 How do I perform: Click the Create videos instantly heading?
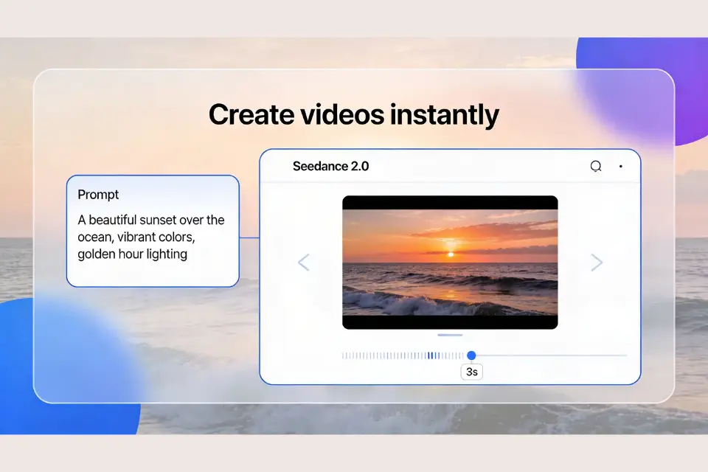point(354,114)
